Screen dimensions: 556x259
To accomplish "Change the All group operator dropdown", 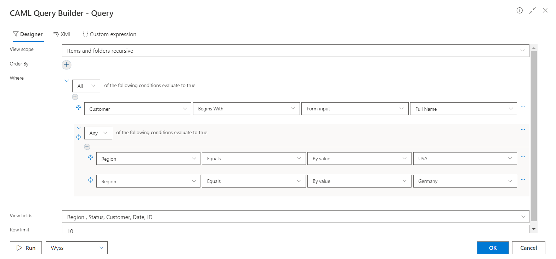I will coord(86,86).
